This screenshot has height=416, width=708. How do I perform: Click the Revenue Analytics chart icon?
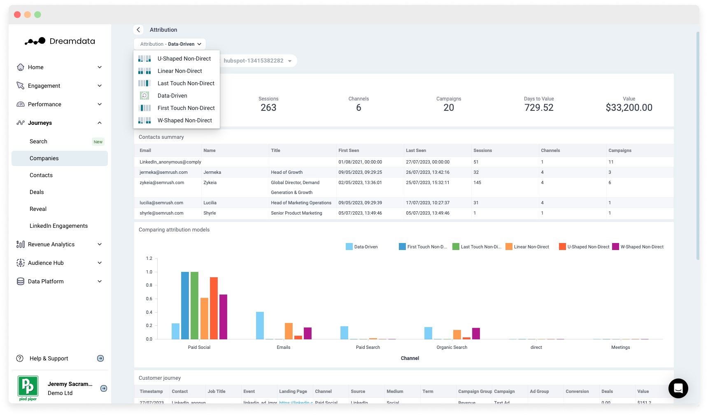tap(20, 244)
